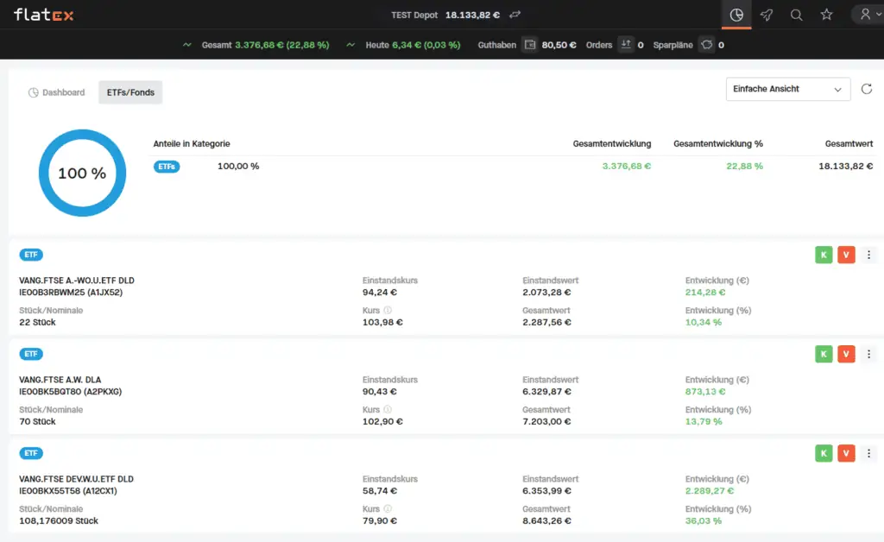Screen dimensions: 884x542
Task: Open the VANG.FTSE A.-WO.U.ETF DLD position name
Action: pyautogui.click(x=77, y=280)
